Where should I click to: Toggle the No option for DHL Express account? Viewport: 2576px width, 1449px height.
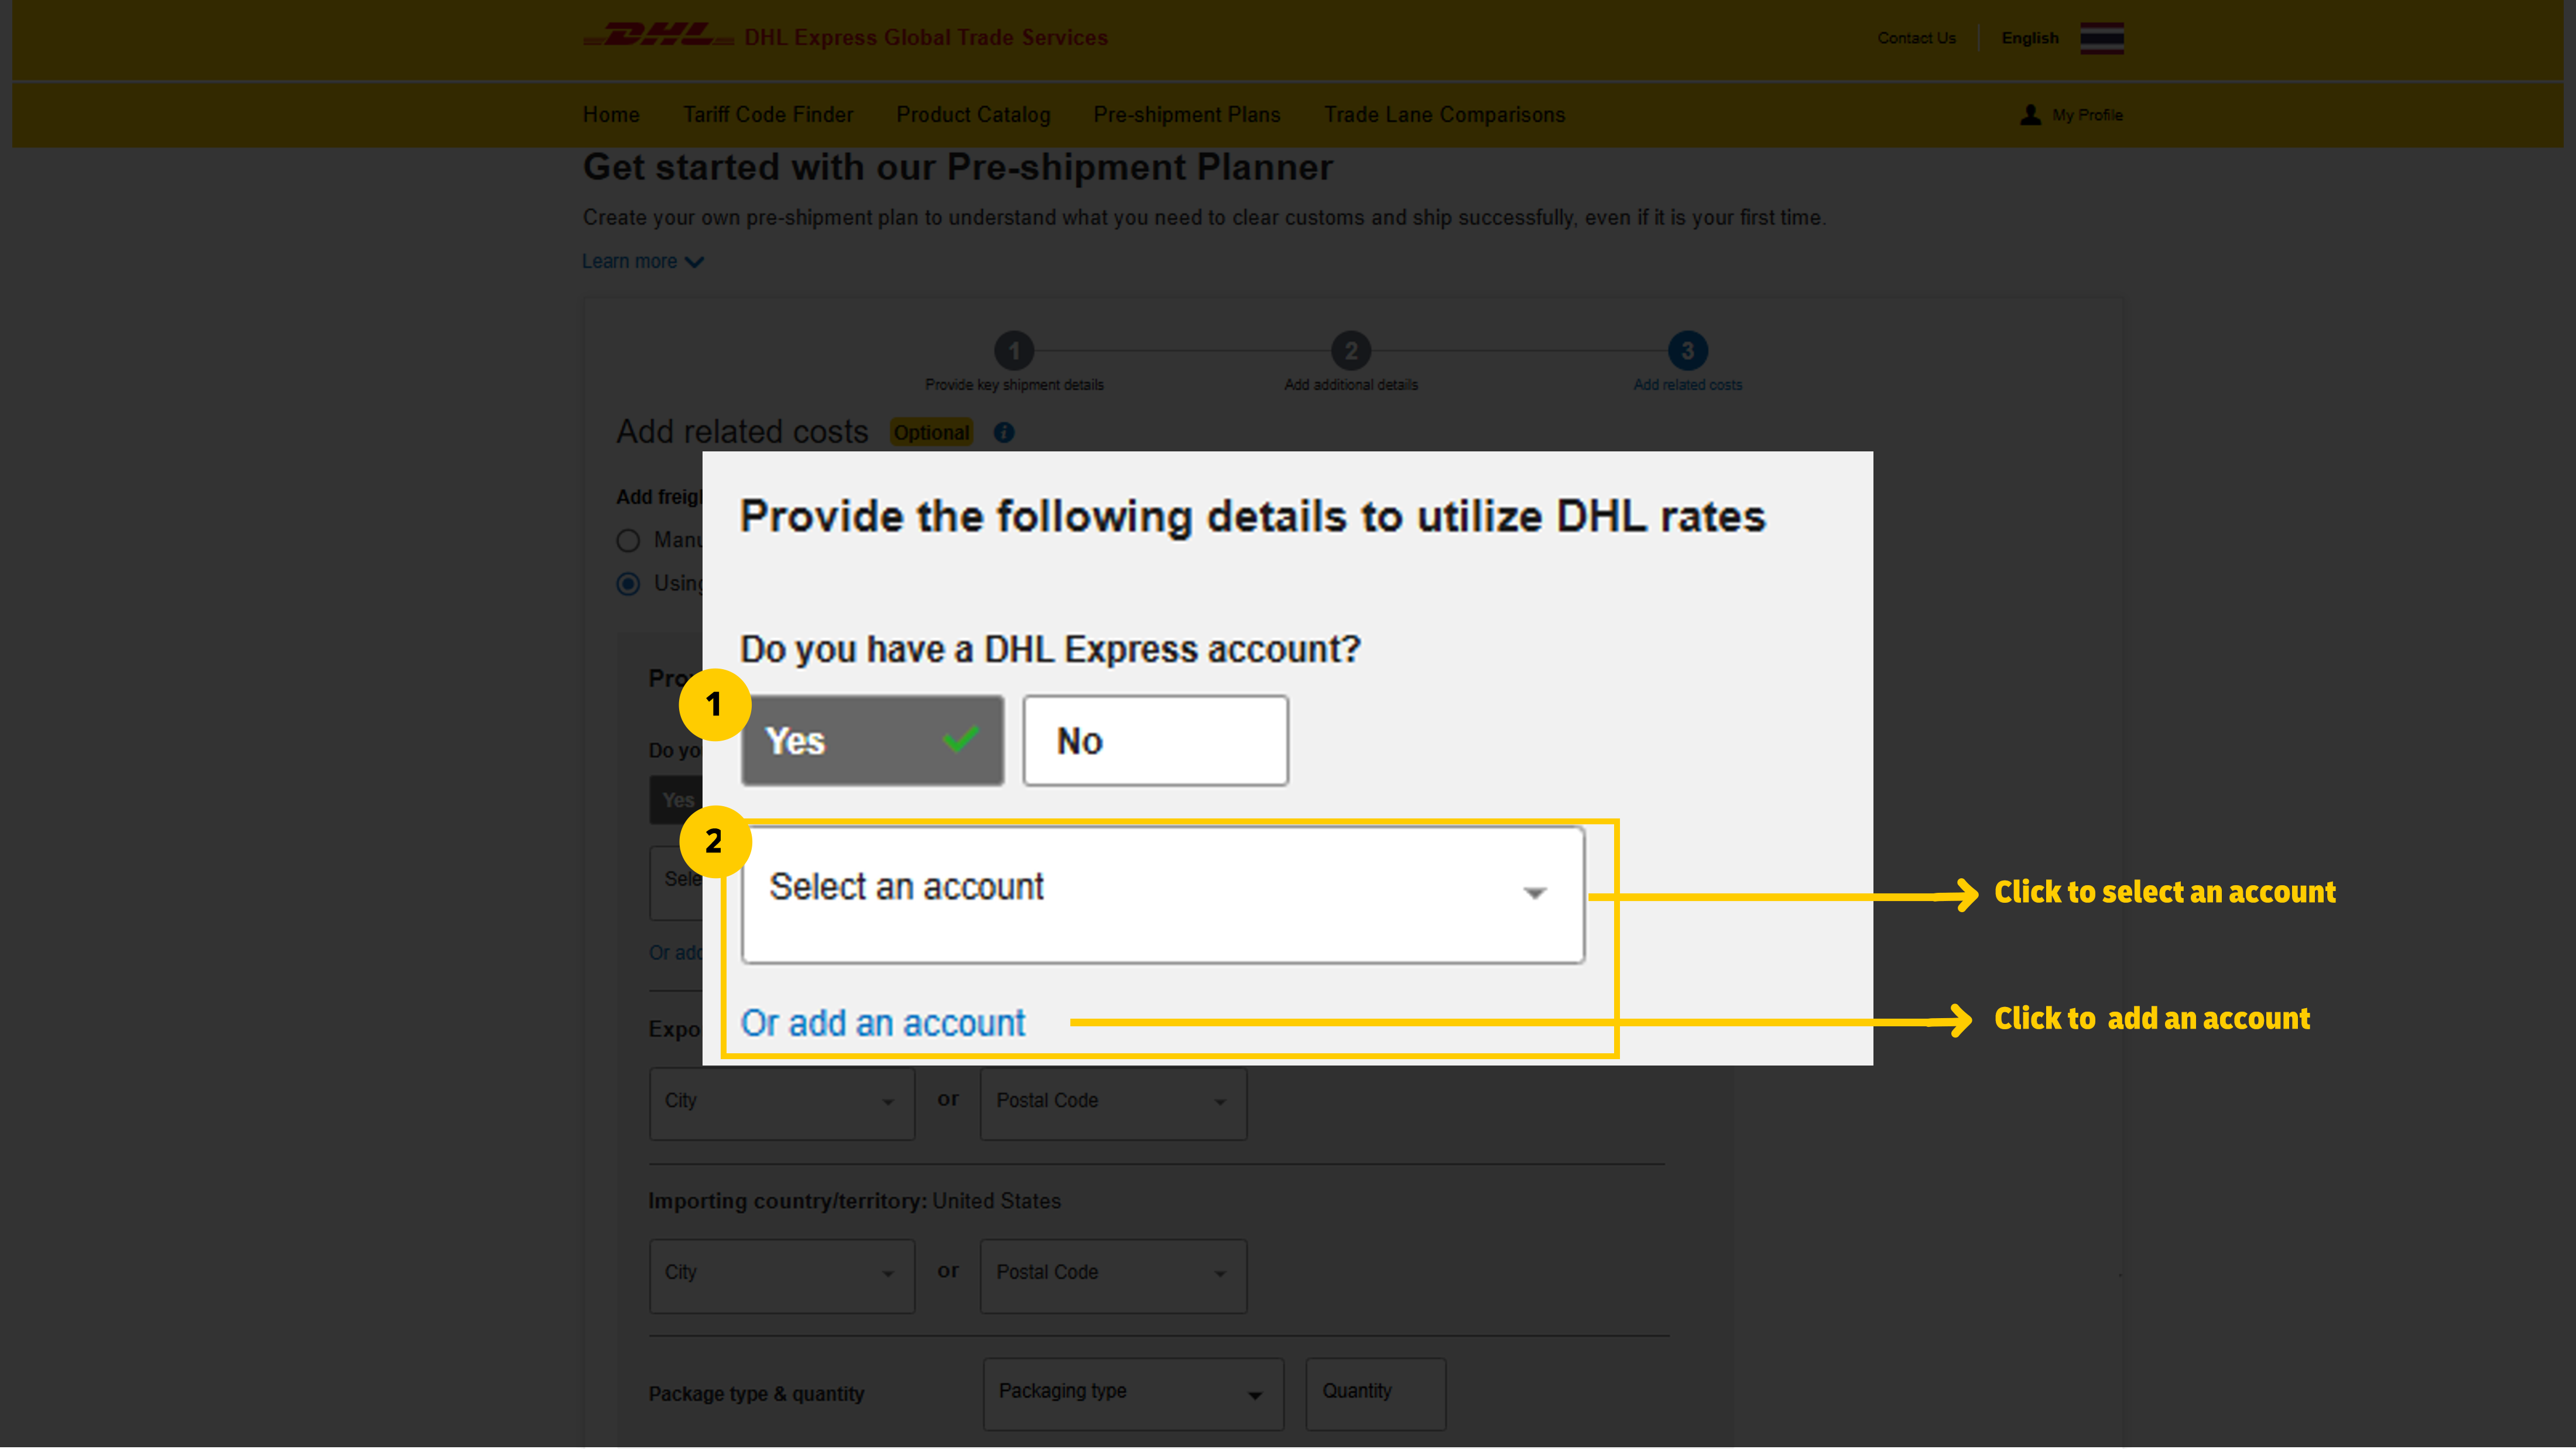(1155, 740)
